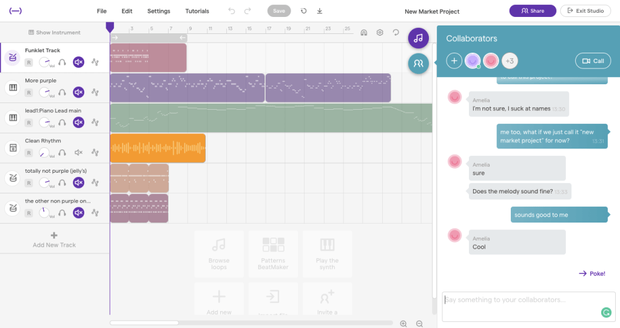
Task: Expand the +3 additional collaborators
Action: (x=510, y=61)
